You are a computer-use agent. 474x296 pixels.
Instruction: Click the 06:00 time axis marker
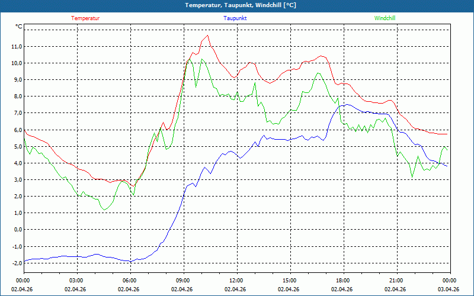[x=130, y=281]
